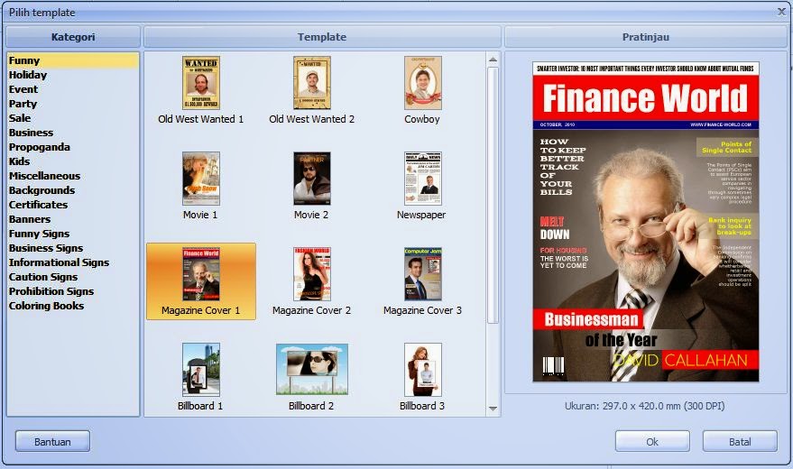The image size is (793, 469).
Task: Open the Miscellaneous category
Action: 73,176
